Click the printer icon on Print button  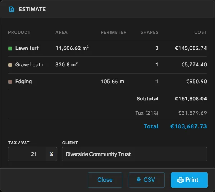click(x=180, y=180)
